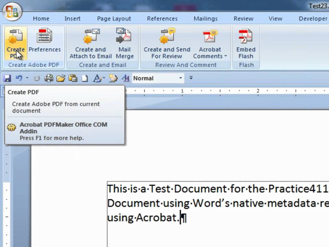Switch to the Home tab
This screenshot has width=329, height=247.
click(41, 19)
